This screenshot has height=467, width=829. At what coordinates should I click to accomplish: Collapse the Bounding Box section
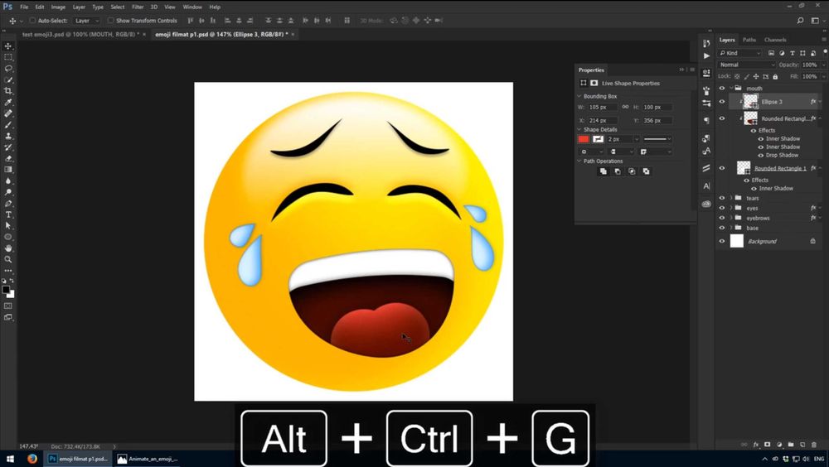(x=579, y=96)
